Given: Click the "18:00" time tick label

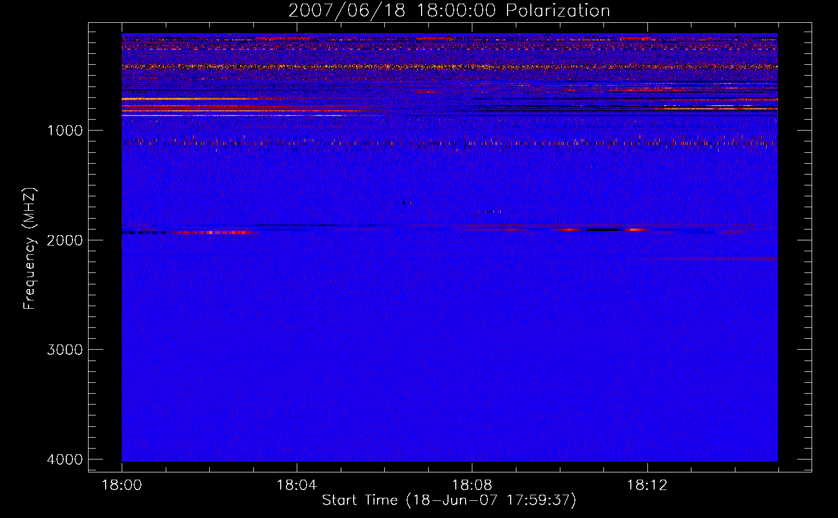Looking at the screenshot, I should 122,485.
